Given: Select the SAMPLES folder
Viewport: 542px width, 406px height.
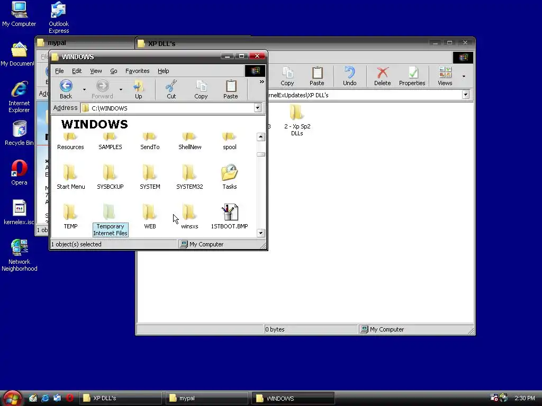Looking at the screenshot, I should 110,142.
